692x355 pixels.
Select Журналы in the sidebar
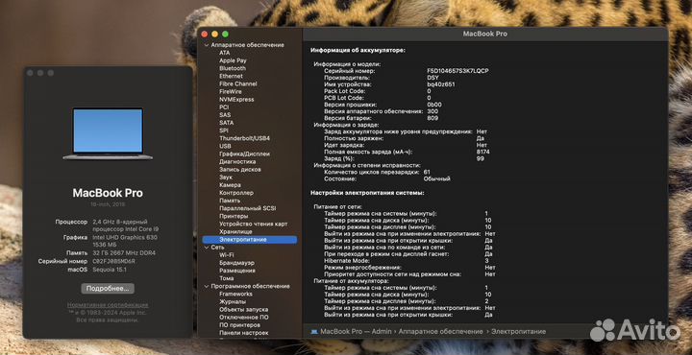click(233, 301)
